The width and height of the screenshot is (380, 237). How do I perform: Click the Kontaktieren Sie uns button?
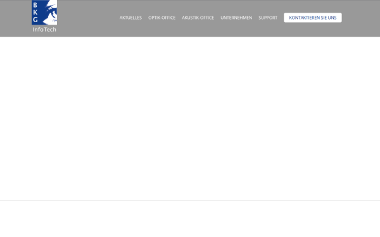pyautogui.click(x=313, y=18)
